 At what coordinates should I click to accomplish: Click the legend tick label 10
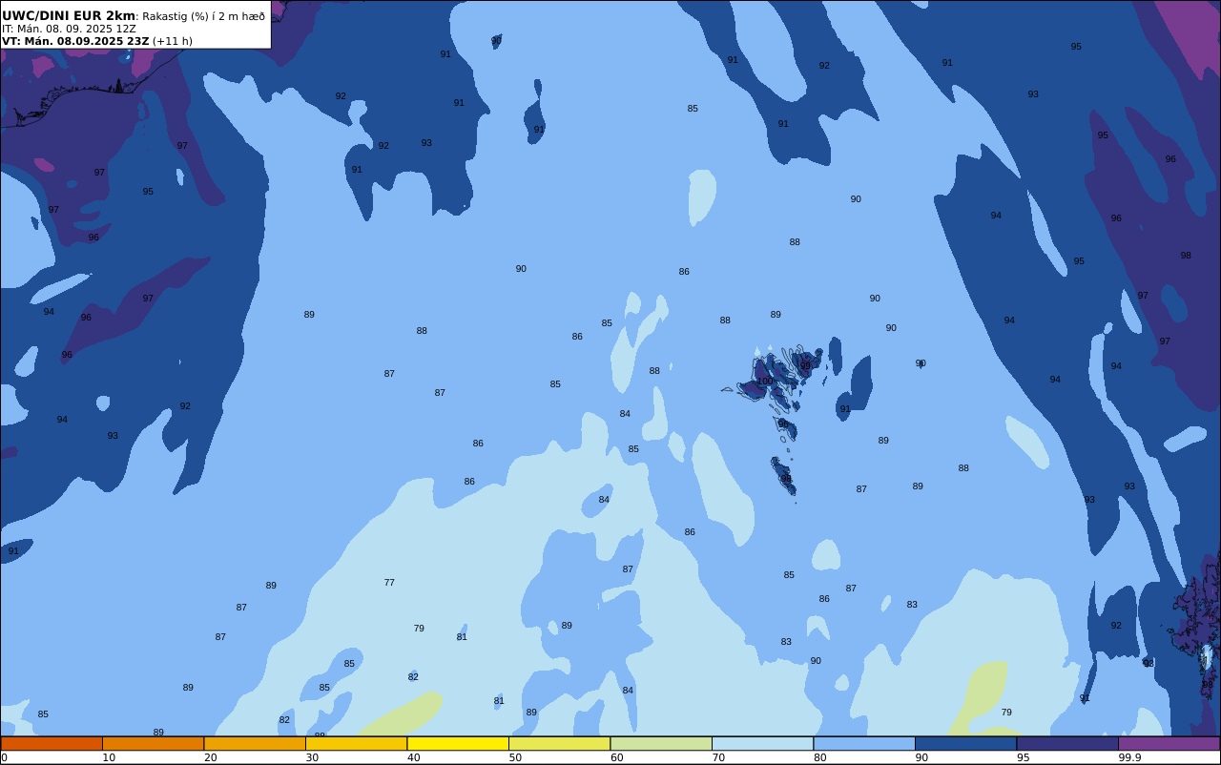tap(109, 757)
